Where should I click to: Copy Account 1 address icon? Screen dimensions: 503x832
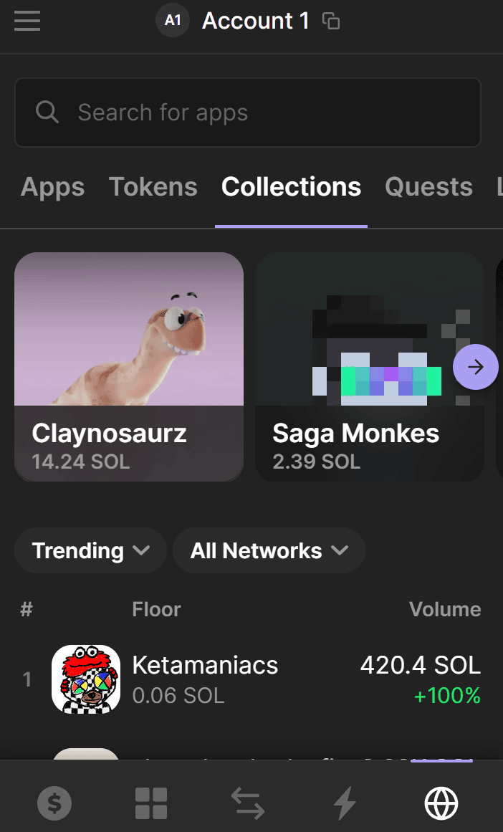pyautogui.click(x=331, y=21)
